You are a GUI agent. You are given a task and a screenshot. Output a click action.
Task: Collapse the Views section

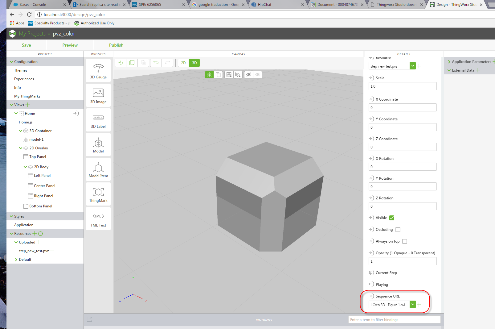(11, 105)
